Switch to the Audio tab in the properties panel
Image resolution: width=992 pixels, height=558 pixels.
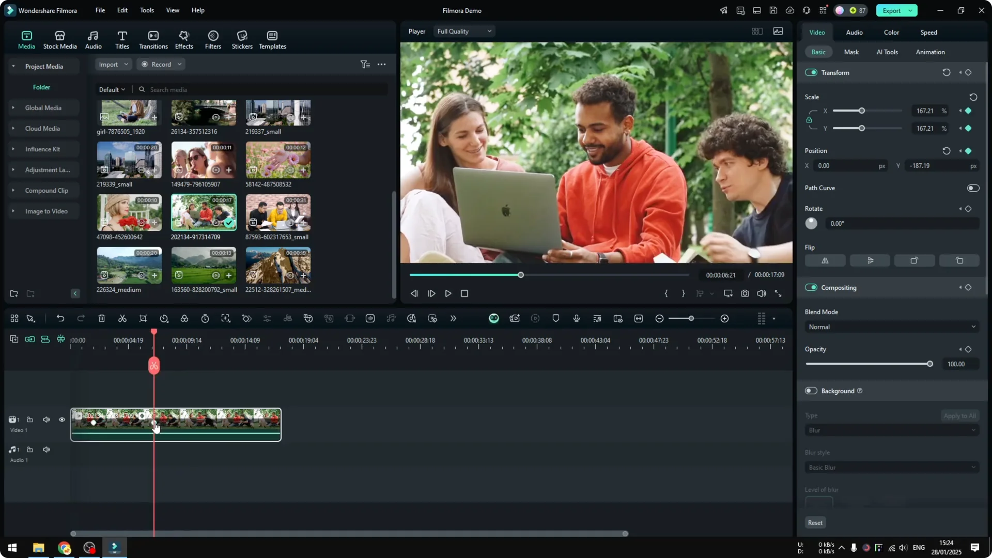click(x=854, y=32)
